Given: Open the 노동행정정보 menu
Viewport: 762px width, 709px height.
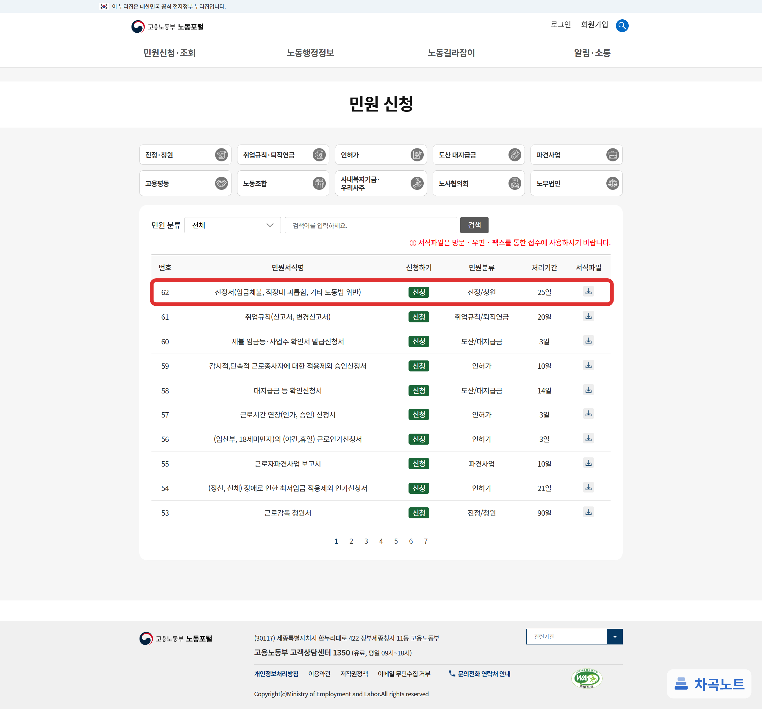Looking at the screenshot, I should pos(310,53).
